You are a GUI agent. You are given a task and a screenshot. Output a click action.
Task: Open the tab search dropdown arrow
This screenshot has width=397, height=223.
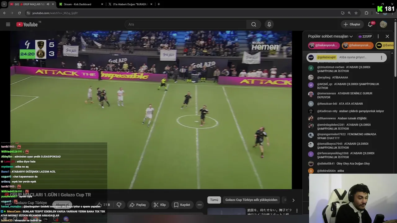click(x=4, y=4)
